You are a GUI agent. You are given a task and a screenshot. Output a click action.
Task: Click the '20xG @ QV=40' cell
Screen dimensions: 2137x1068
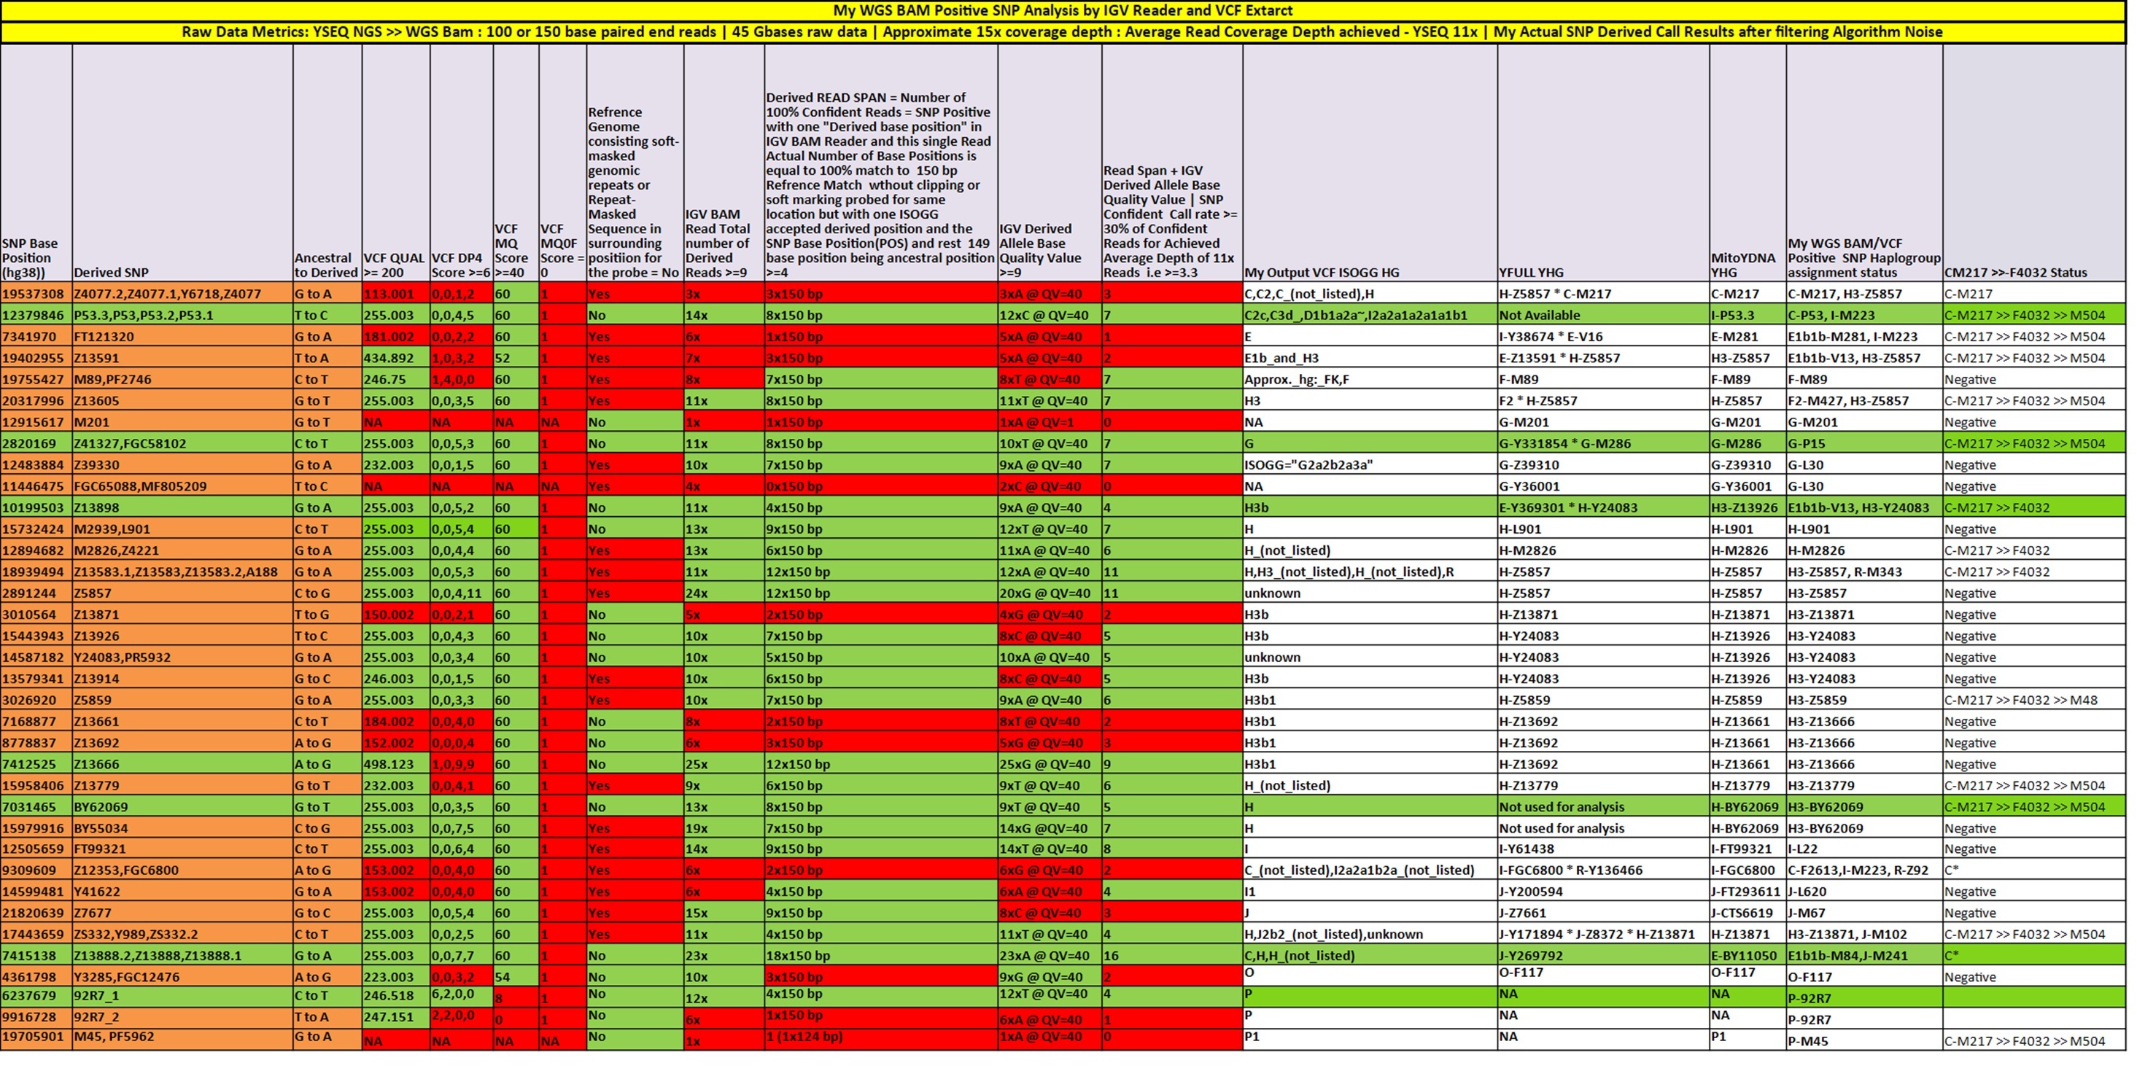pyautogui.click(x=1050, y=593)
